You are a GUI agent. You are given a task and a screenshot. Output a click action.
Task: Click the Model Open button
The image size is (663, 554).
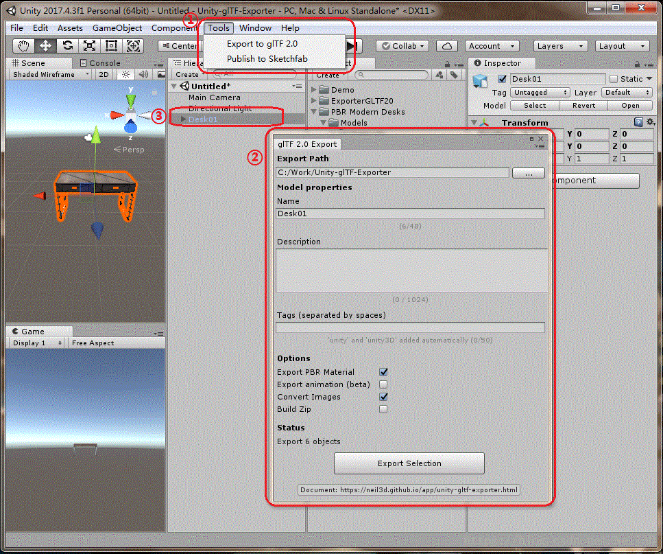[630, 106]
